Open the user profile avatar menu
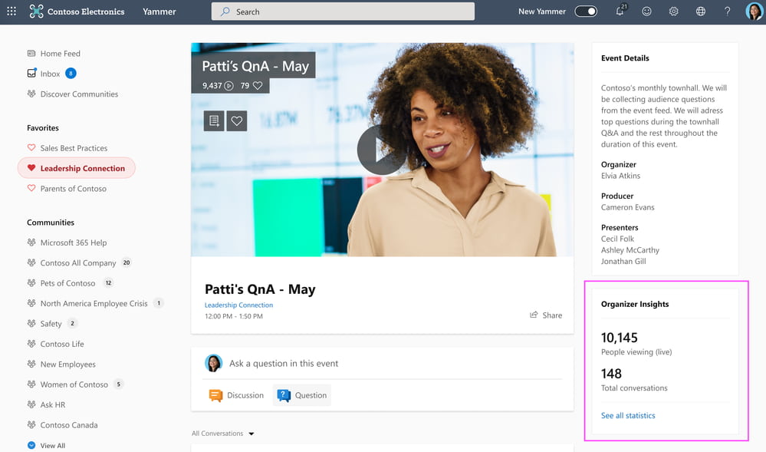This screenshot has height=452, width=766. [753, 12]
